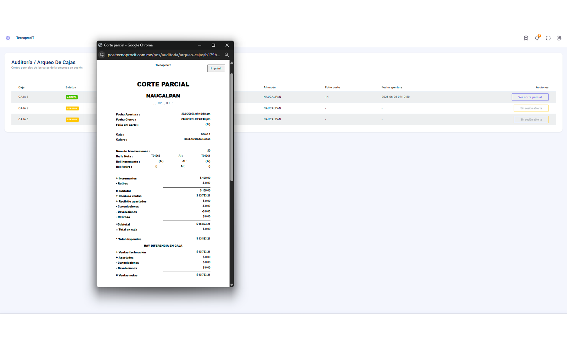This screenshot has width=567, height=354.
Task: Click the CAJA 3 cell in table
Action: tap(23, 119)
